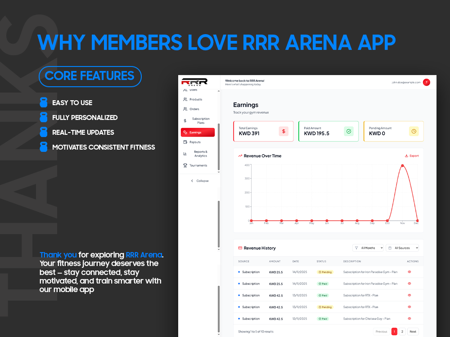Click the trend icon beside Revenue Over Time
450x337 pixels.
coord(240,156)
